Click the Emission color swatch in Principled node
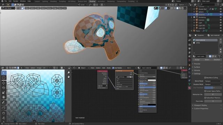The width and height of the screenshot is (223, 125). point(152,105)
